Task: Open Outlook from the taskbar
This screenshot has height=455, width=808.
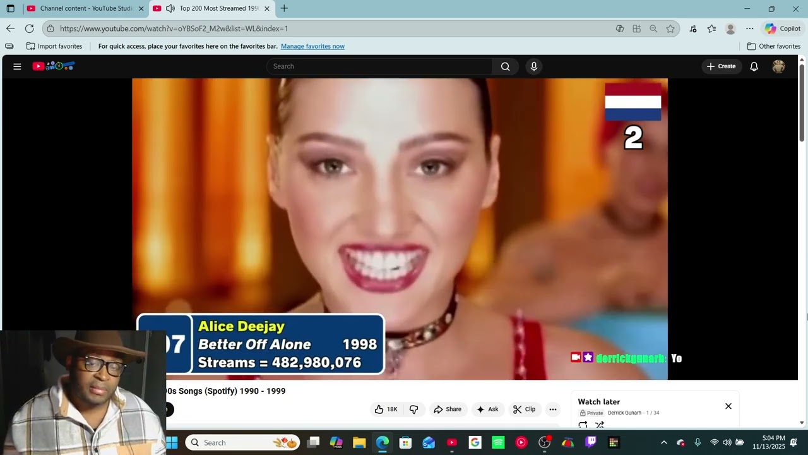Action: click(x=429, y=442)
